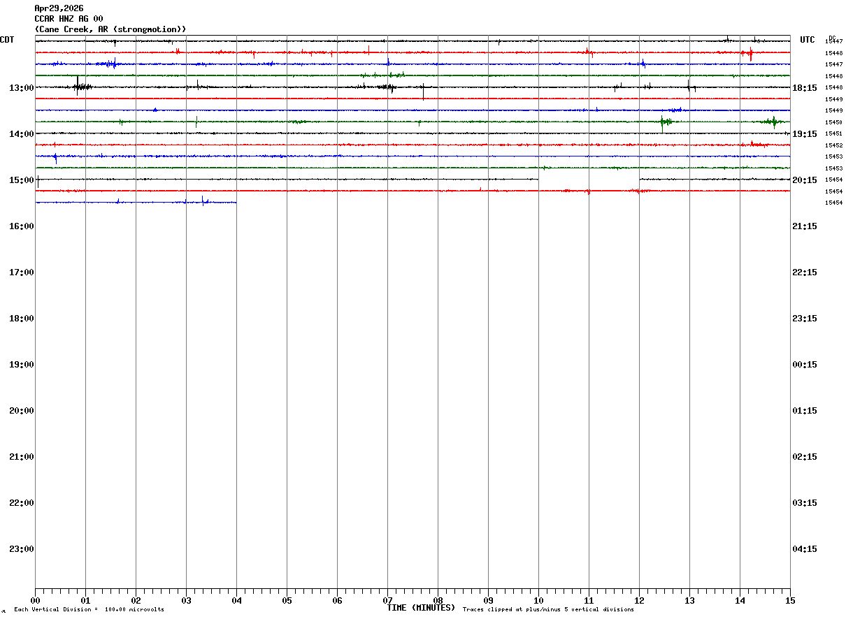Viewport: 846px width, 619px height.
Task: Click the "17:00" CDT time label
Action: pyautogui.click(x=22, y=272)
